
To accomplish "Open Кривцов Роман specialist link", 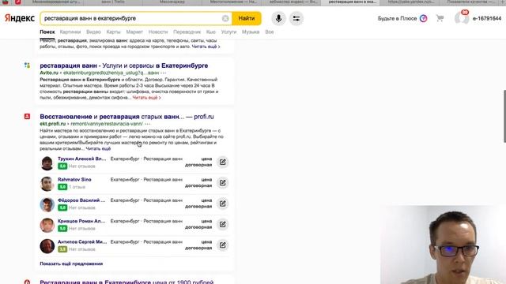I will point(81,221).
